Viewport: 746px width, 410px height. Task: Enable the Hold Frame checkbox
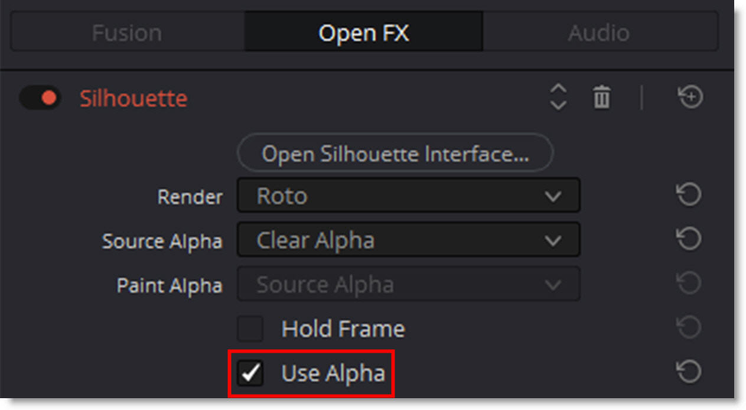[250, 329]
